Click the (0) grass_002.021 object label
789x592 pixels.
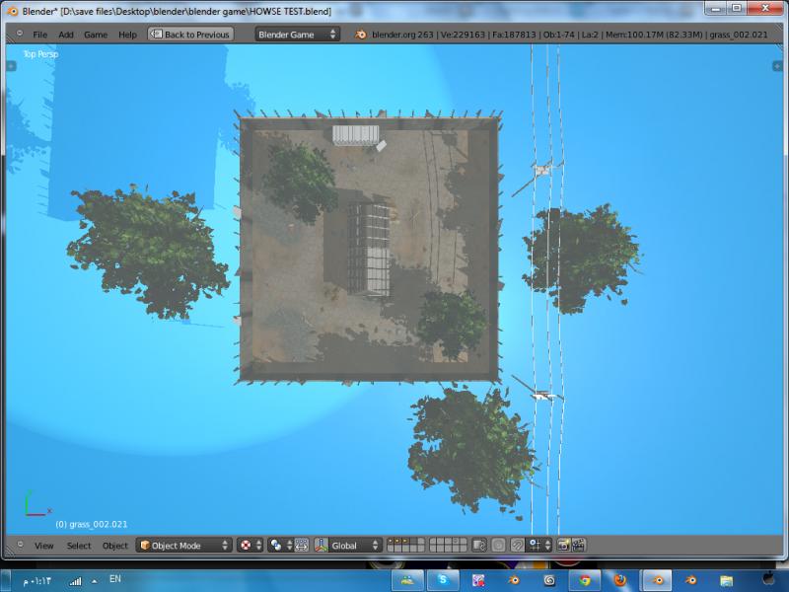pos(92,524)
